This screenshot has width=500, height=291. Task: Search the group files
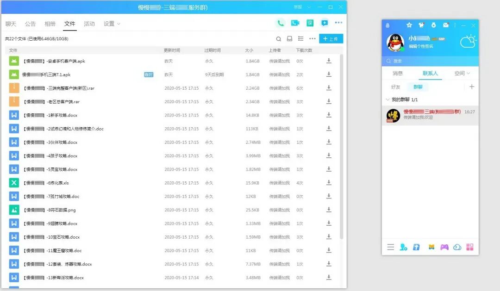tap(278, 39)
